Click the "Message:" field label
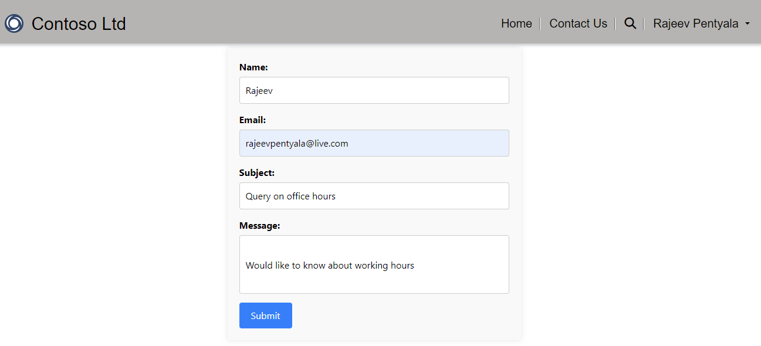Viewport: 761px width, 346px height. pos(259,226)
